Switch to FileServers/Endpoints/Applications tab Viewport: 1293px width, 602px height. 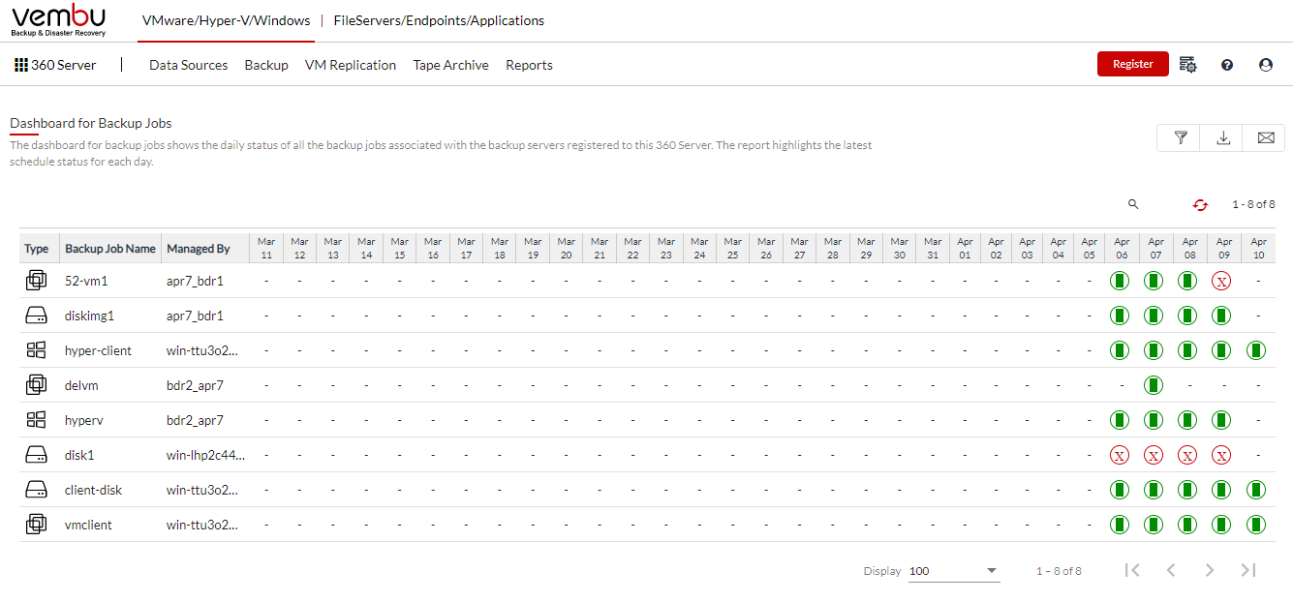coord(439,20)
